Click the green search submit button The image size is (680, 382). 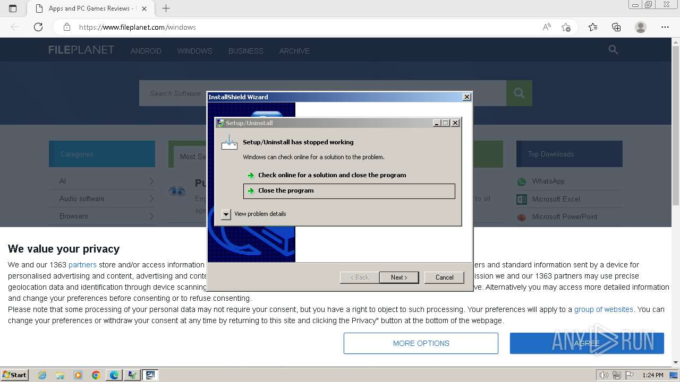point(519,93)
